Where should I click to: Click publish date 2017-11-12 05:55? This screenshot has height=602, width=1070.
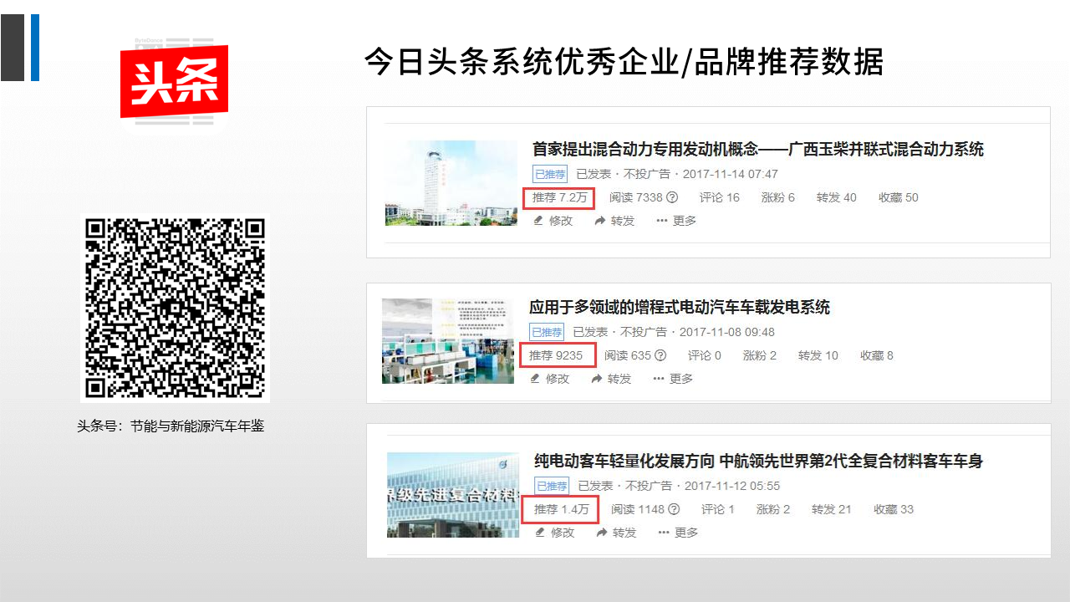click(x=732, y=486)
